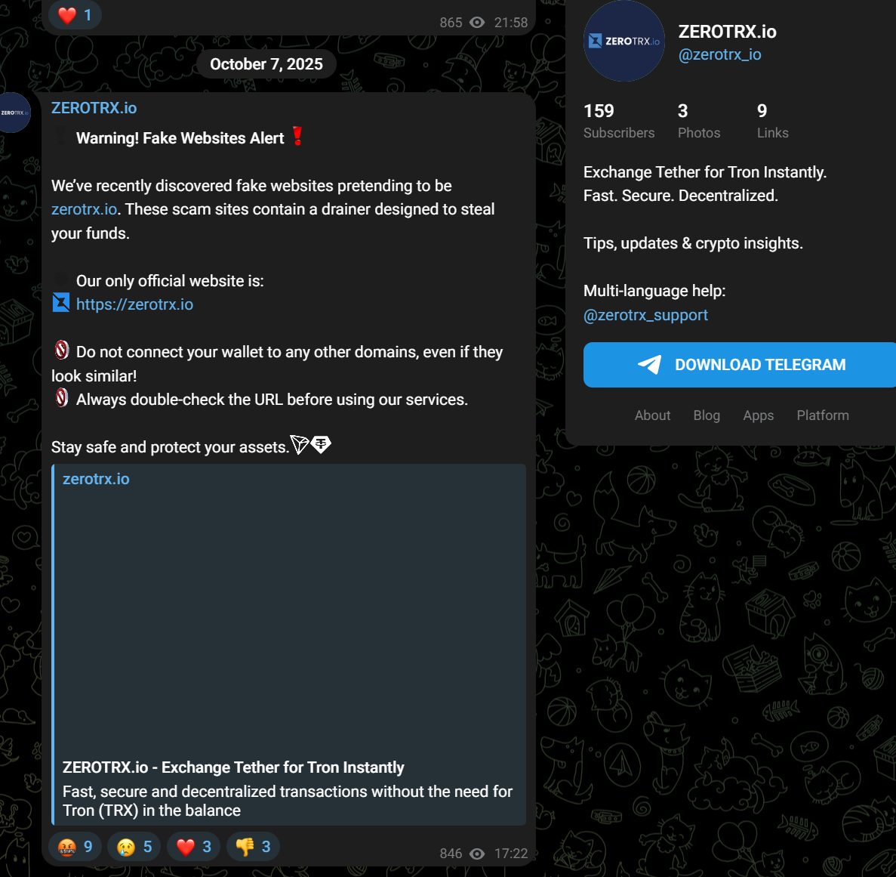
Task: Click the angry face reaction with 9
Action: tap(75, 846)
